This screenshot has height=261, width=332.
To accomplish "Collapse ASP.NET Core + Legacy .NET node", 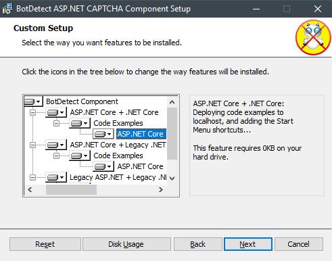I will click(32, 145).
